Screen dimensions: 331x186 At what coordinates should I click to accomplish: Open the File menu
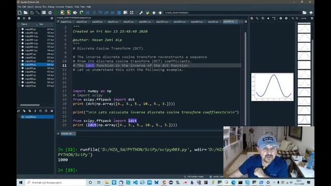coord(19,7)
